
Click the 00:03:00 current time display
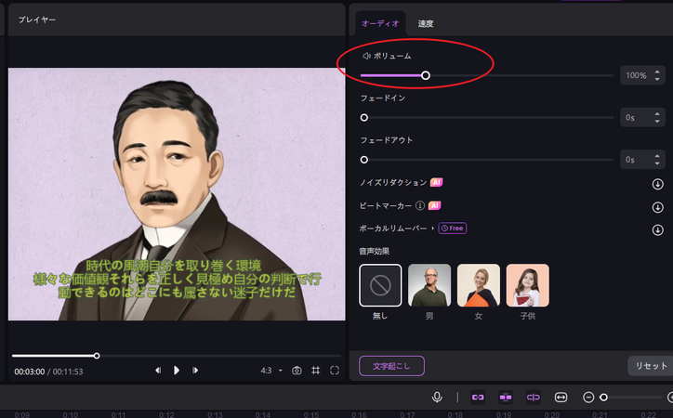(x=29, y=372)
